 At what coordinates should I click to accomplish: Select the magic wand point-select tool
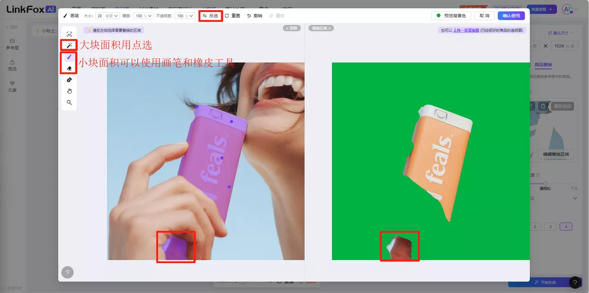pyautogui.click(x=69, y=46)
